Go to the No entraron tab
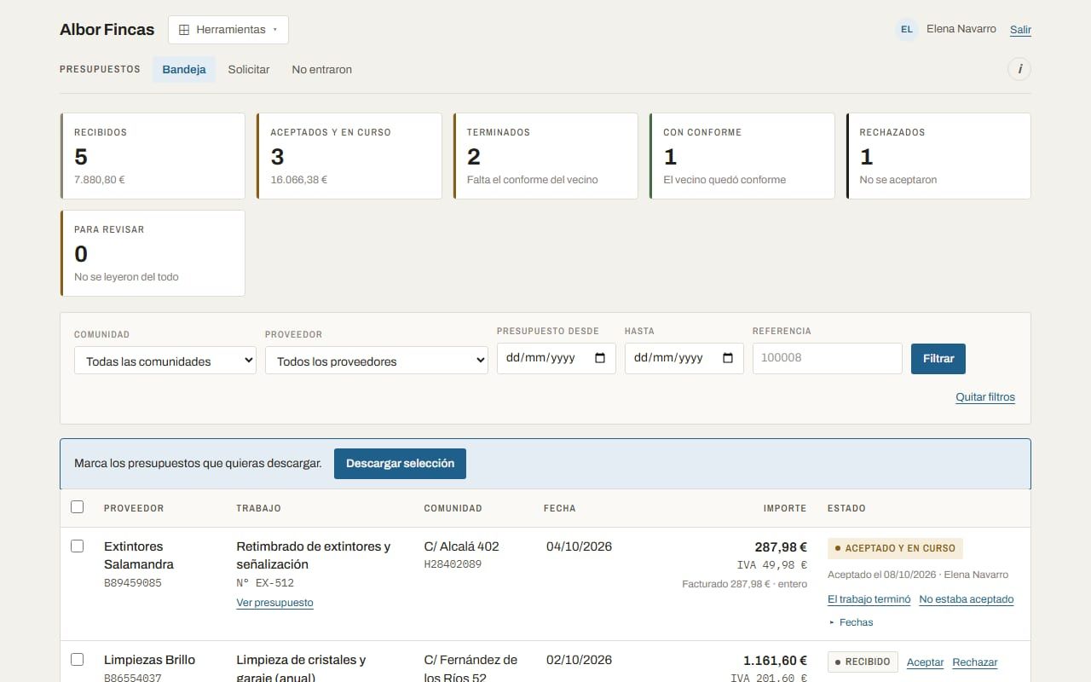The image size is (1091, 682). [322, 69]
